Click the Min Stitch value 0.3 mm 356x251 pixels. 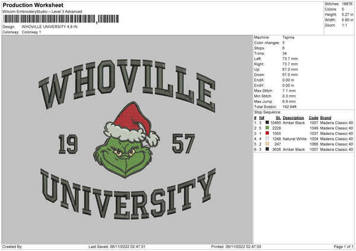coord(289,96)
